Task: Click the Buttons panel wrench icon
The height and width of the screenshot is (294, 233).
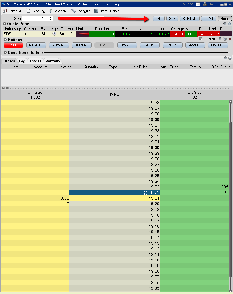Action: coord(220,39)
